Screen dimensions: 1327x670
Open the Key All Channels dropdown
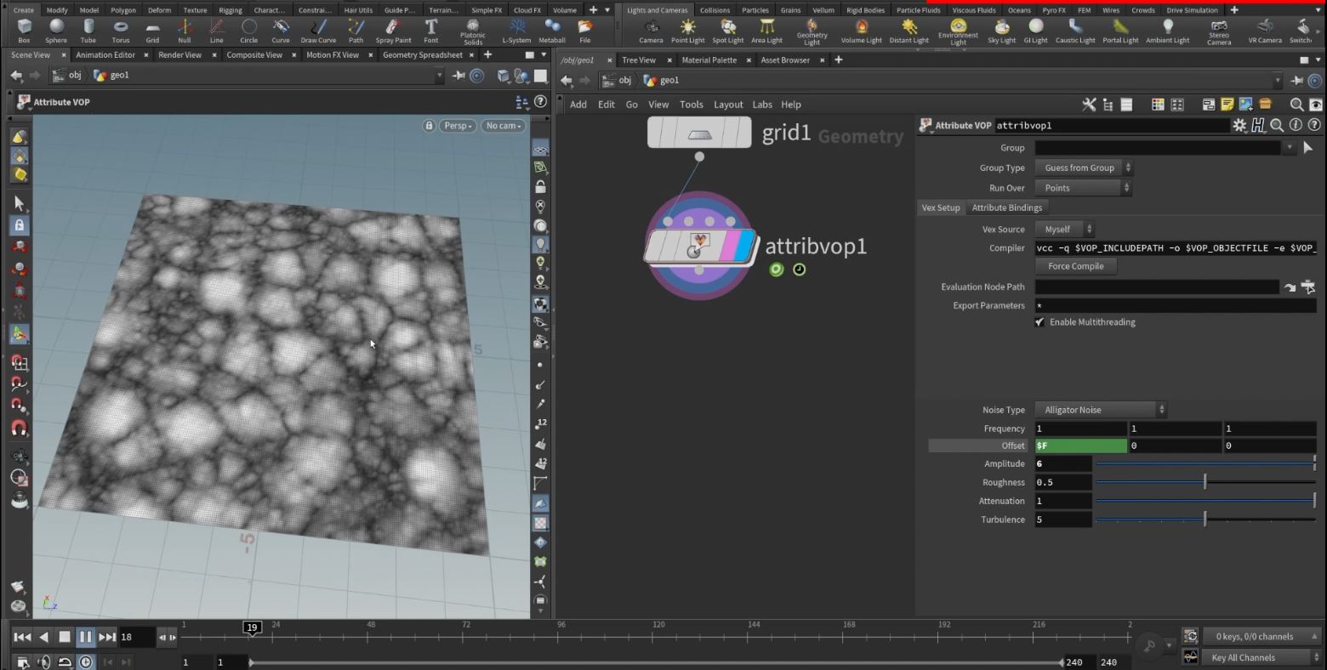coord(1262,657)
